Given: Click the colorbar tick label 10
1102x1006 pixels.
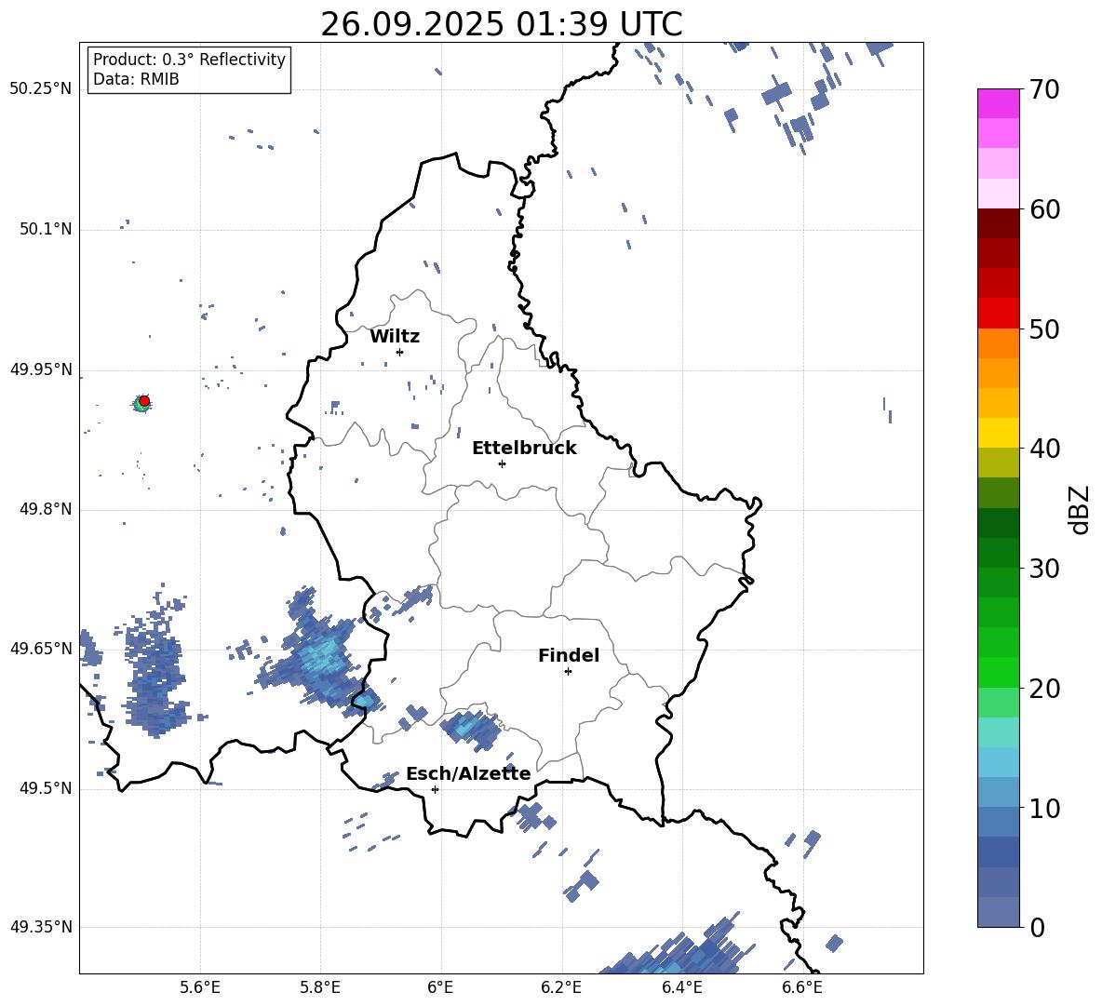Looking at the screenshot, I should coord(1044,808).
